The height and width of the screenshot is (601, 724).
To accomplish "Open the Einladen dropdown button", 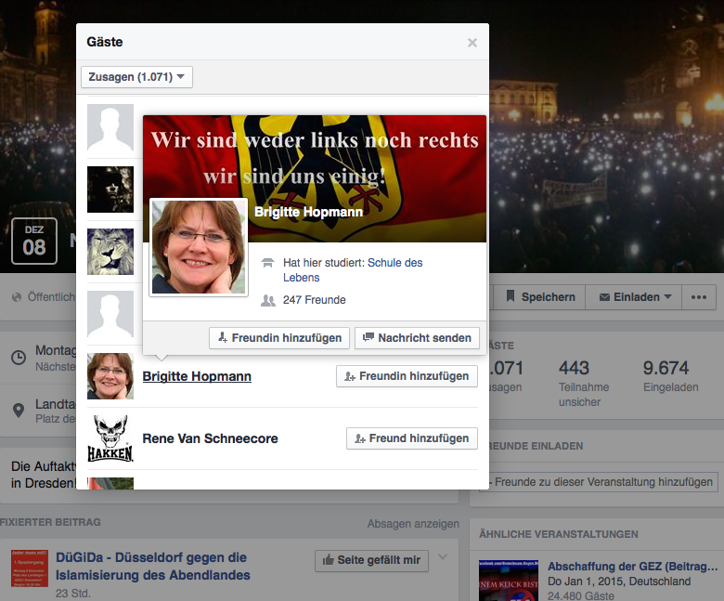I will (x=633, y=297).
